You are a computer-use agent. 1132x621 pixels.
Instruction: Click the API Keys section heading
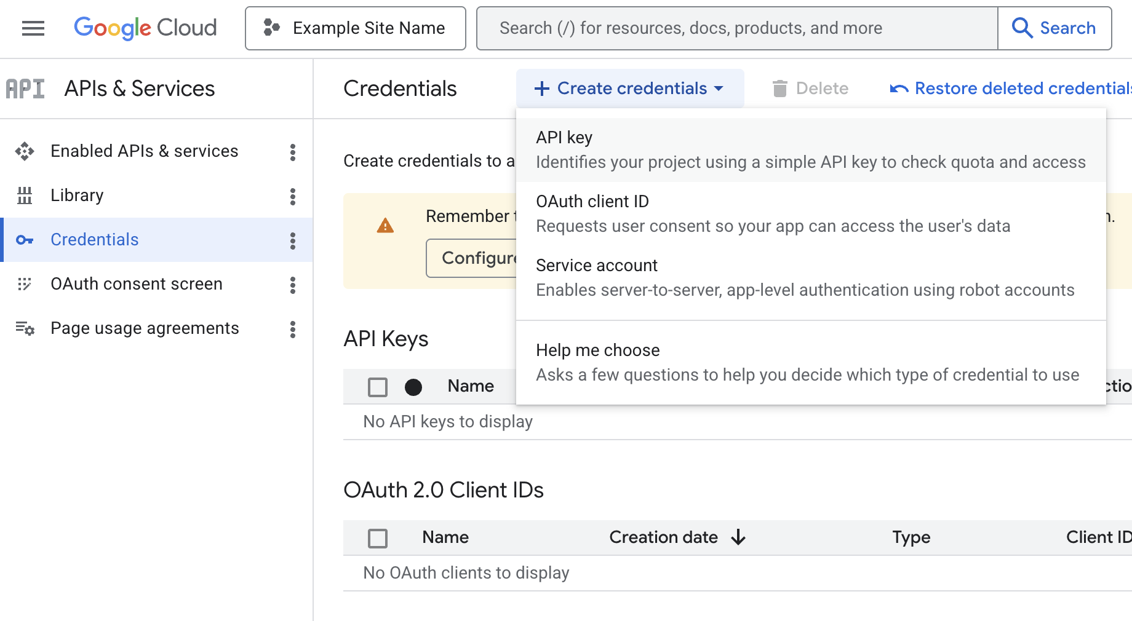[x=386, y=339]
